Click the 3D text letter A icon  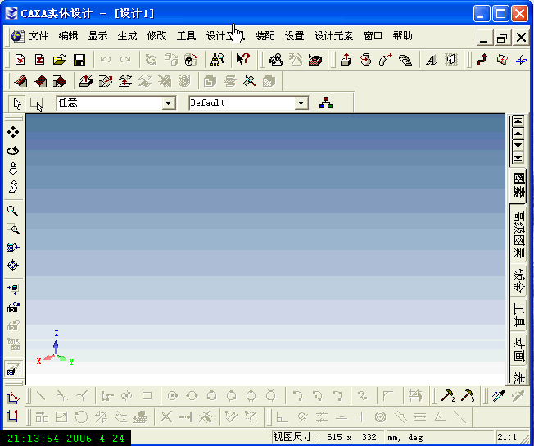pos(431,60)
